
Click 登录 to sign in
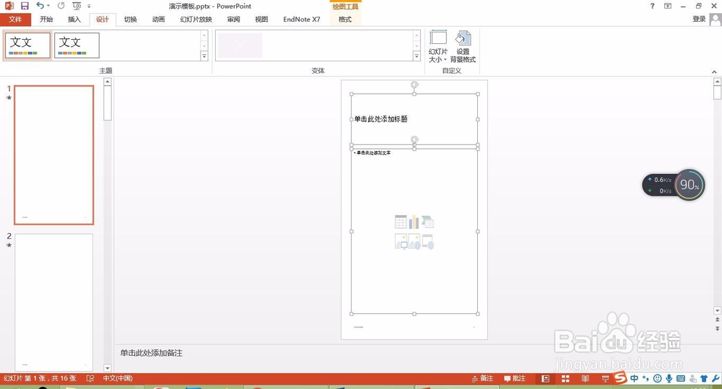pyautogui.click(x=699, y=19)
